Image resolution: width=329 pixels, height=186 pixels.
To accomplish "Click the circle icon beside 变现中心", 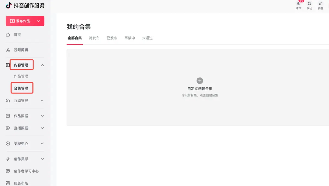I will point(8,144).
